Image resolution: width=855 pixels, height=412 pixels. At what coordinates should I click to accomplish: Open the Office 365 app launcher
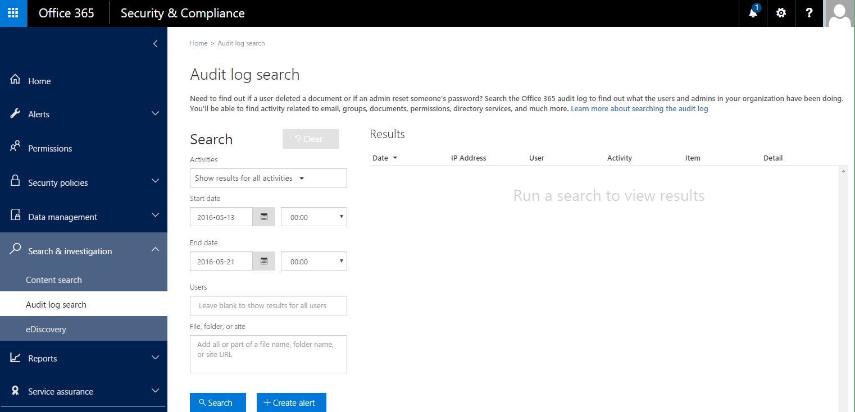click(x=12, y=12)
